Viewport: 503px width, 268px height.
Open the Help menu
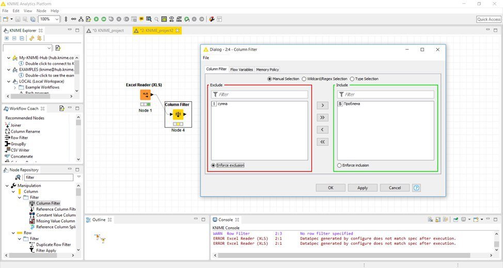tap(55, 11)
